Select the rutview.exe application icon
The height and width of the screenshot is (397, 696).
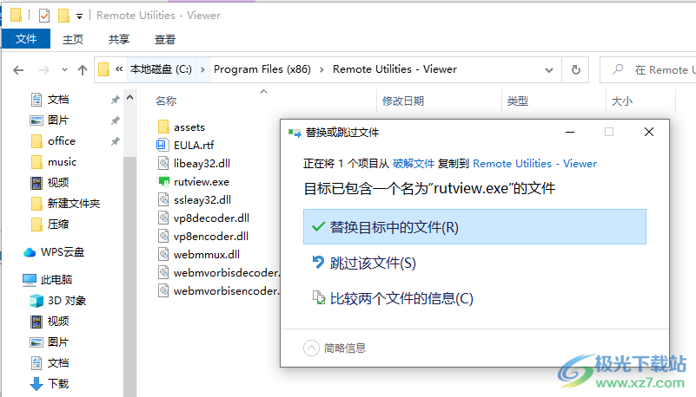pos(163,181)
